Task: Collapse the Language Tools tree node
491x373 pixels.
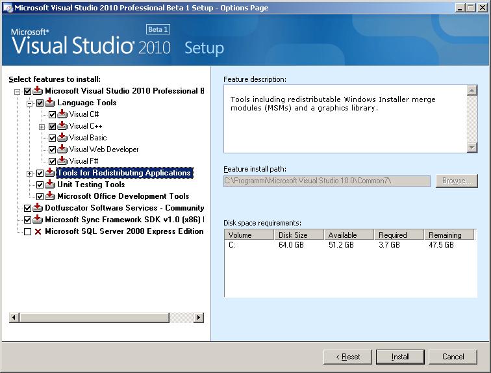Action: 29,103
